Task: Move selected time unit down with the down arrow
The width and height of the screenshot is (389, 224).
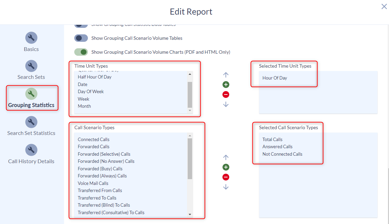Action: [x=226, y=104]
